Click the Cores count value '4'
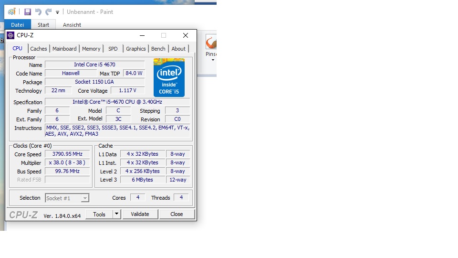 [x=138, y=197]
